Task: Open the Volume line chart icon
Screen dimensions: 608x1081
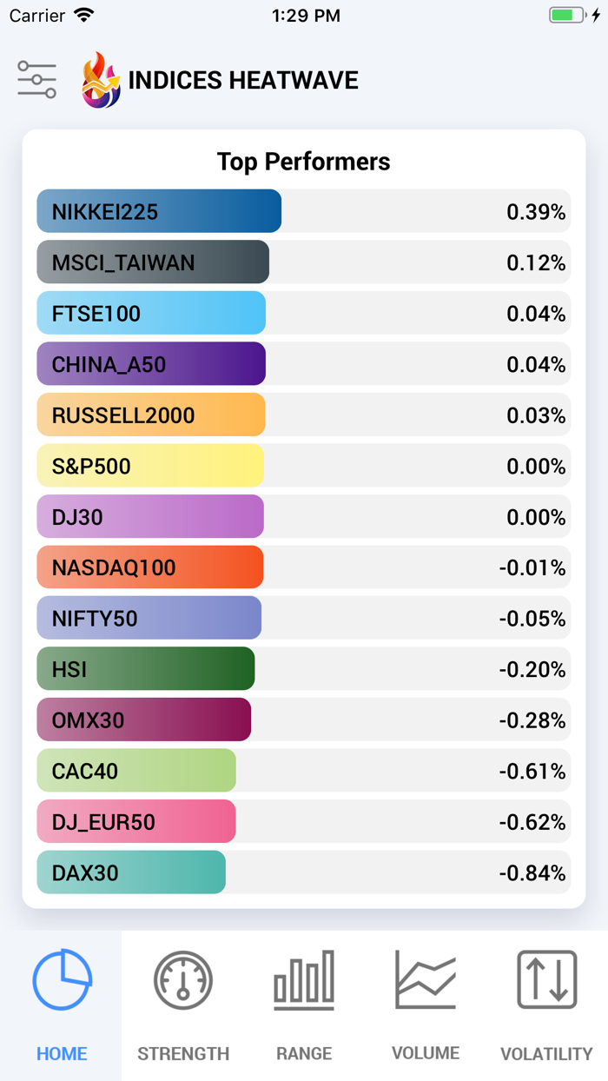Action: [425, 980]
